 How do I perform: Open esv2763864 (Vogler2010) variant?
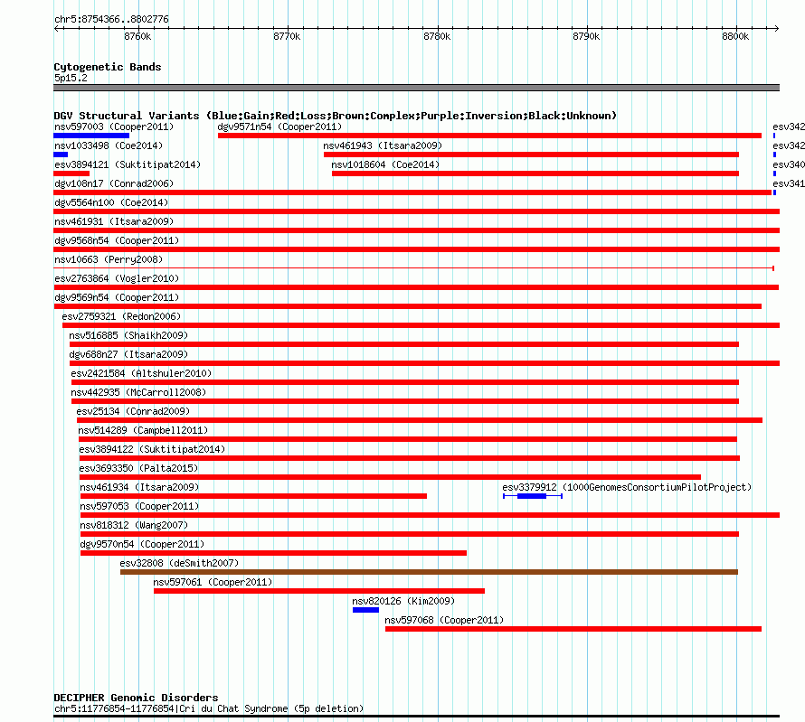(x=117, y=278)
